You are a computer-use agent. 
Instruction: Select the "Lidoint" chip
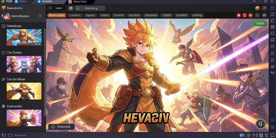(x=105, y=15)
